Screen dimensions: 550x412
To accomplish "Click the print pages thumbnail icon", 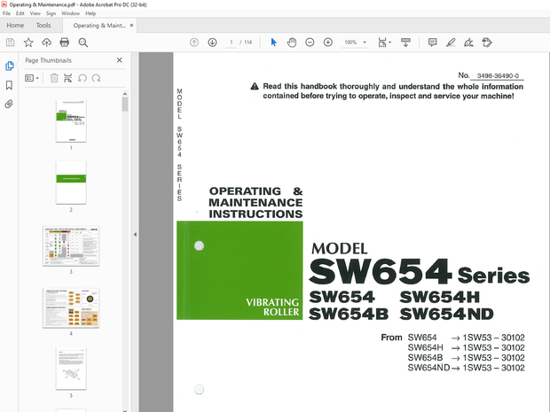I will click(x=68, y=78).
